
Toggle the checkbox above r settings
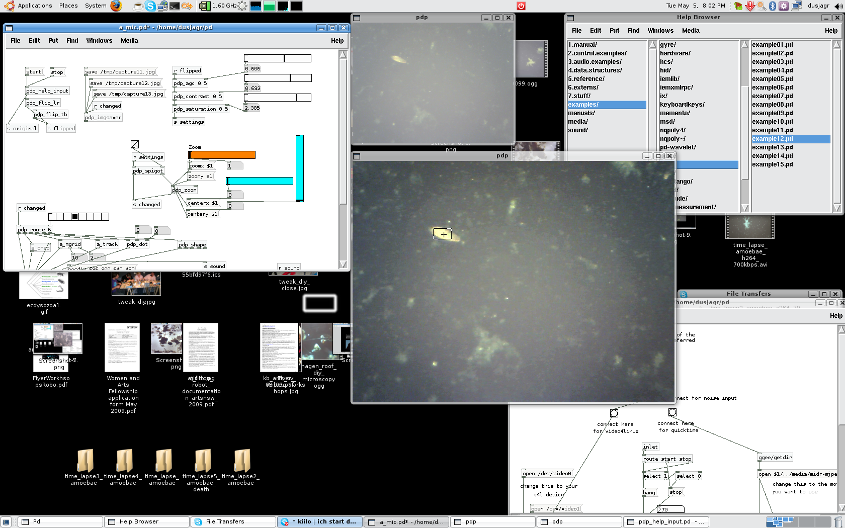135,145
